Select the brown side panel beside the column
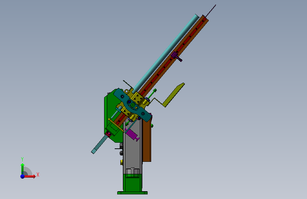307x199 pixels. 147,141
